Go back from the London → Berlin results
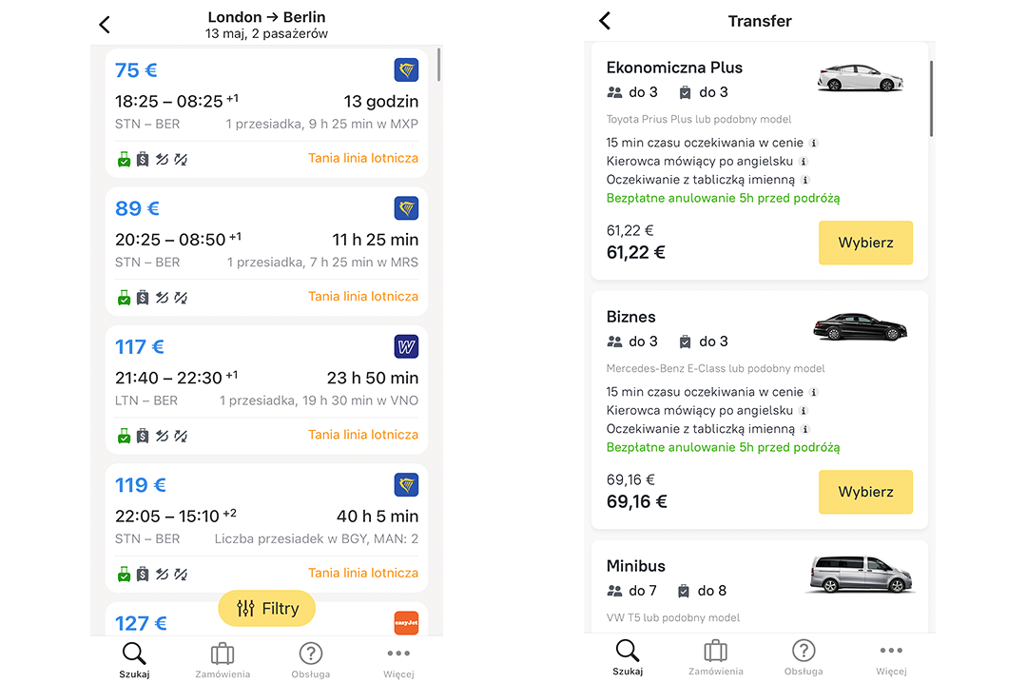Screen dimensions: 1027x683 105,25
